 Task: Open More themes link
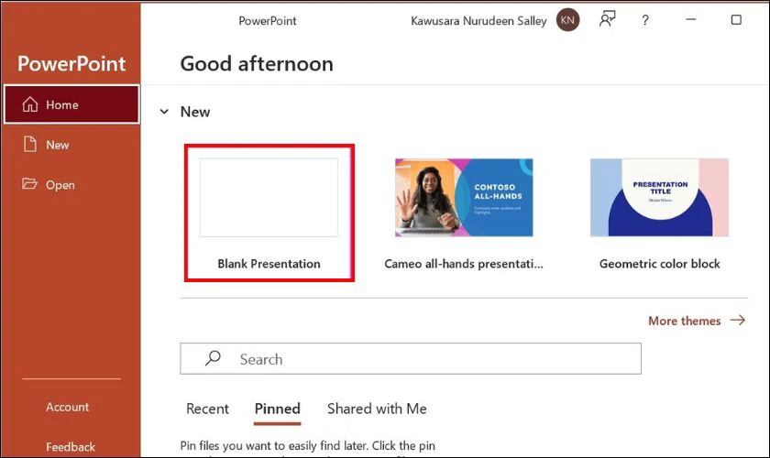pyautogui.click(x=685, y=321)
